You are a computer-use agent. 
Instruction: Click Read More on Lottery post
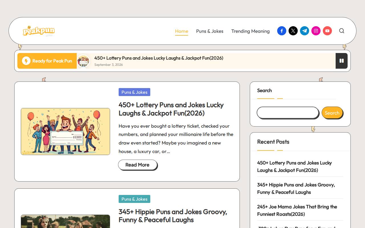(137, 165)
